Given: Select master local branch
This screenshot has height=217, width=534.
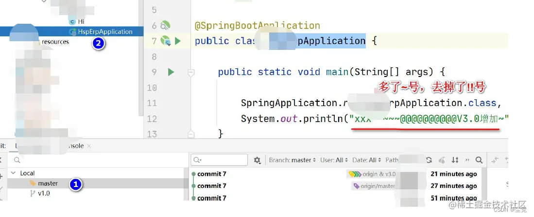Looking at the screenshot, I should click(48, 184).
